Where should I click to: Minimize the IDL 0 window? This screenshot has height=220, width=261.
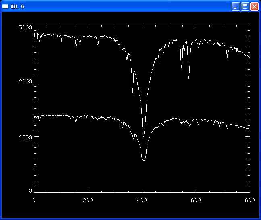[236, 7]
